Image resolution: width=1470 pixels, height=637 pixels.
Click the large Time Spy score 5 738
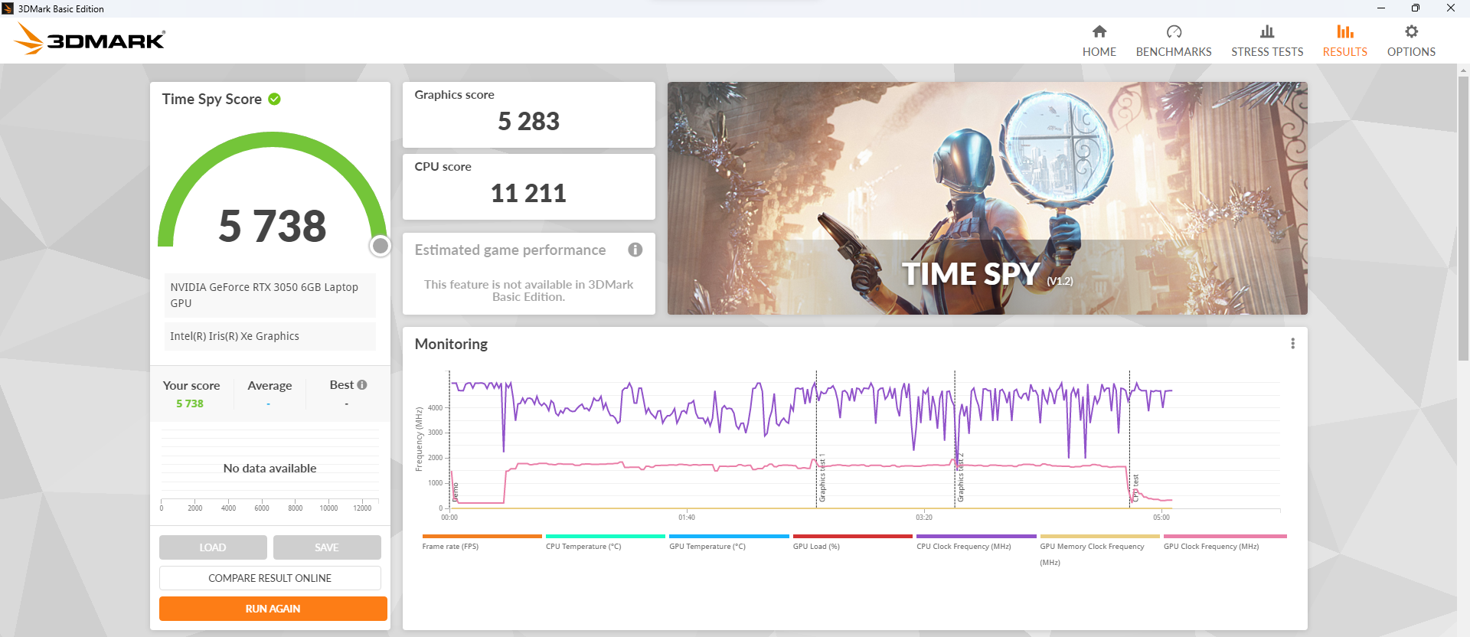click(273, 226)
